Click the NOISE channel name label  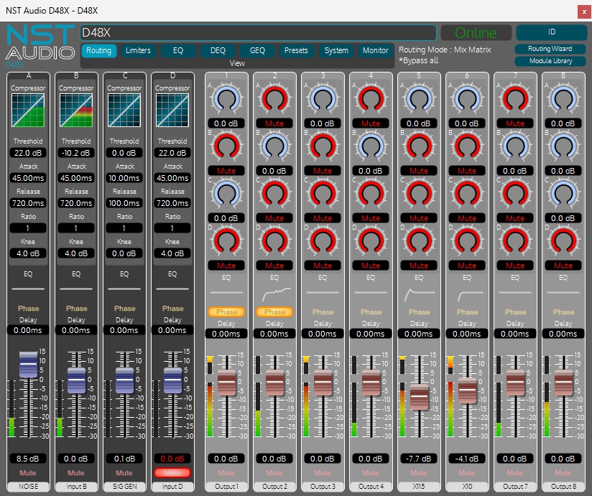tap(28, 486)
